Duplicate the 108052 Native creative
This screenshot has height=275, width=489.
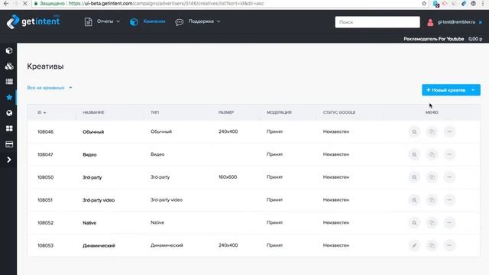point(432,222)
